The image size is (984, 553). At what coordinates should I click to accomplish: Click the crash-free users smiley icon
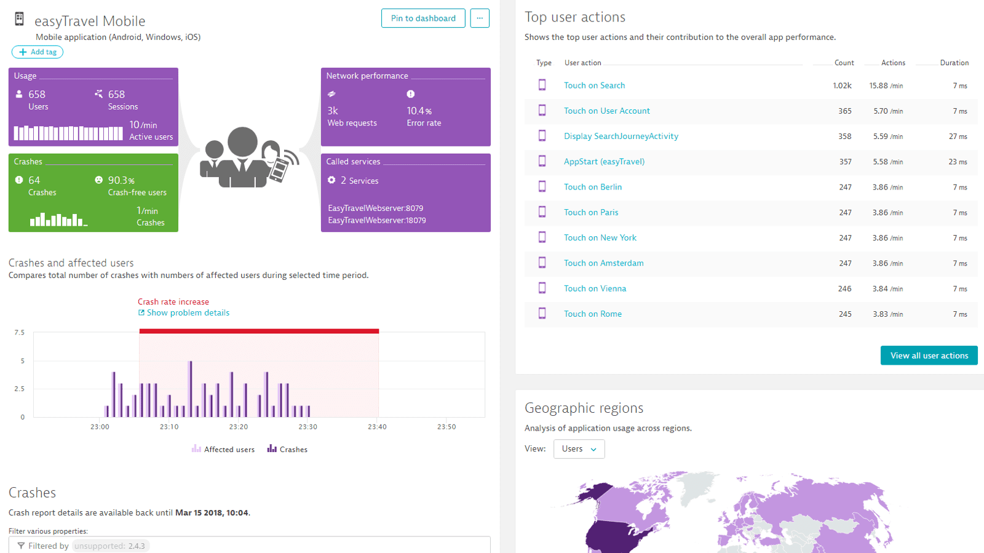coord(99,180)
